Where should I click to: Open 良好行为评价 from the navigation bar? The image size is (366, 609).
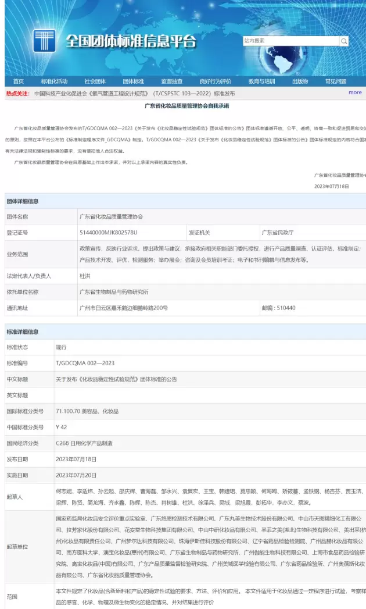[x=215, y=81]
